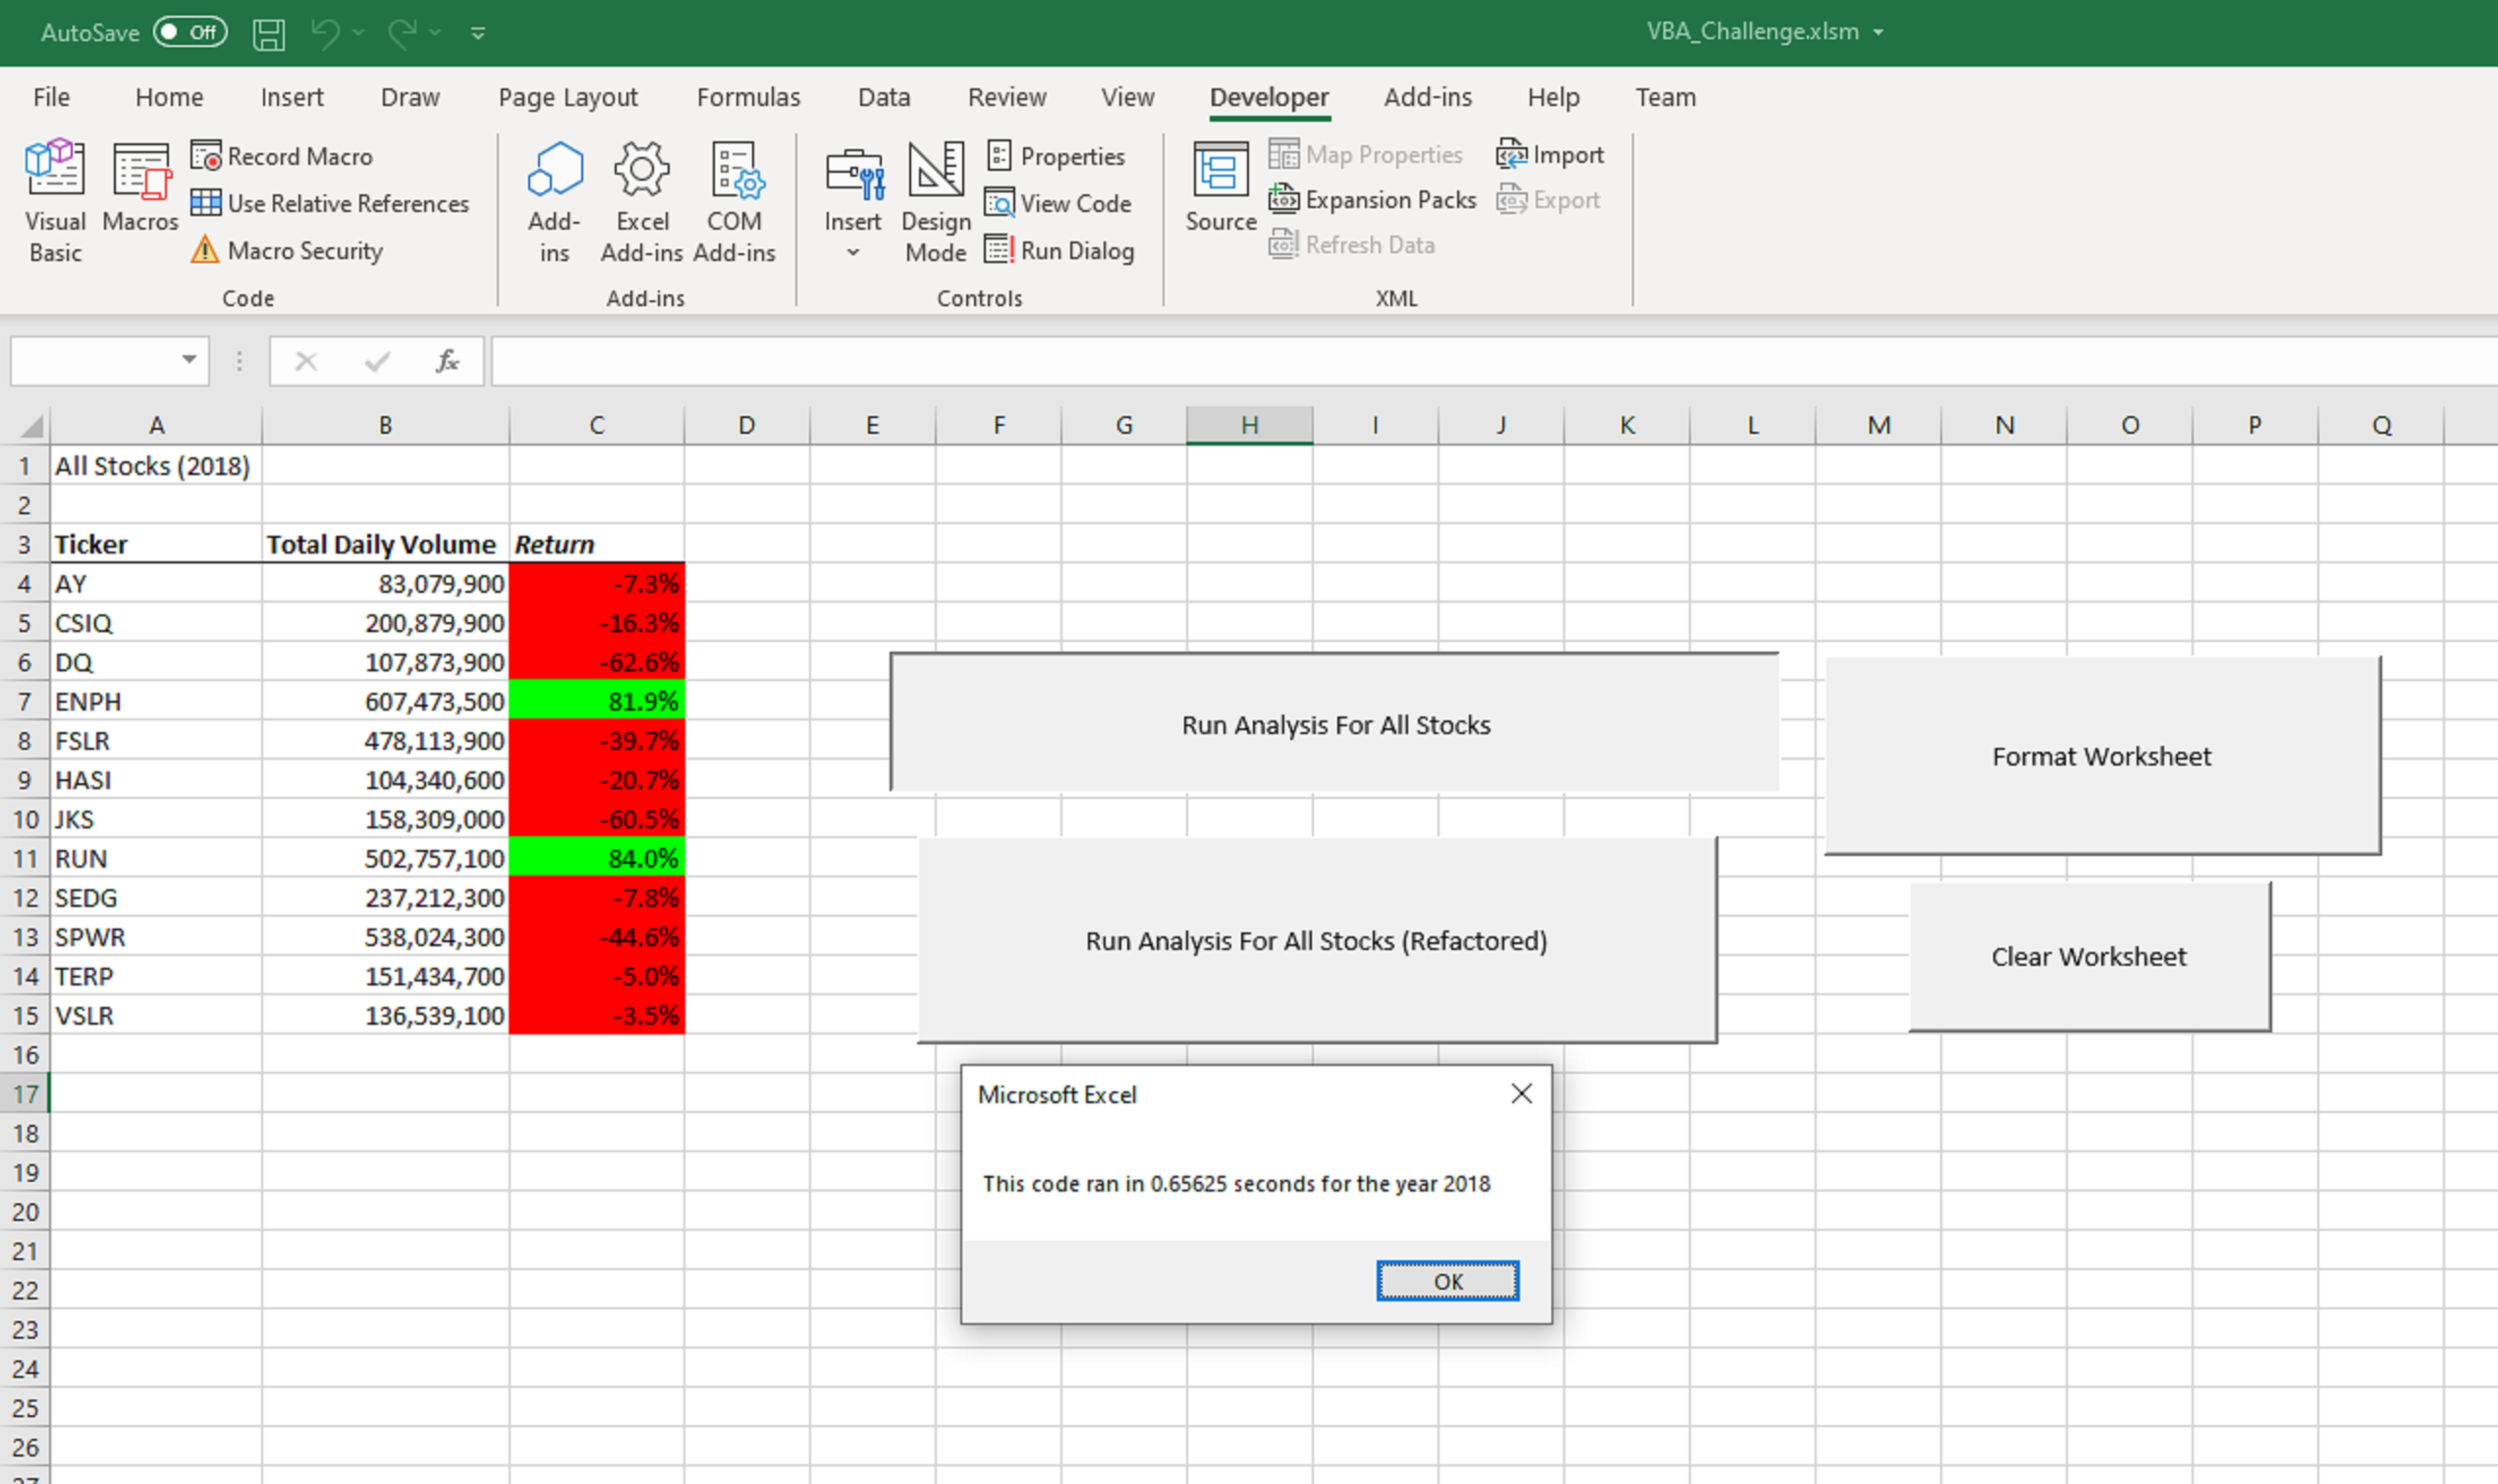The image size is (2498, 1484).
Task: Click the Format Worksheet button
Action: click(2102, 756)
